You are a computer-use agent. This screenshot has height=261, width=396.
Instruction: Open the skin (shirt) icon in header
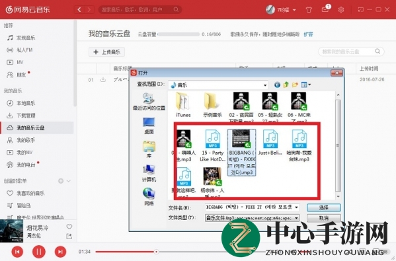pos(309,10)
